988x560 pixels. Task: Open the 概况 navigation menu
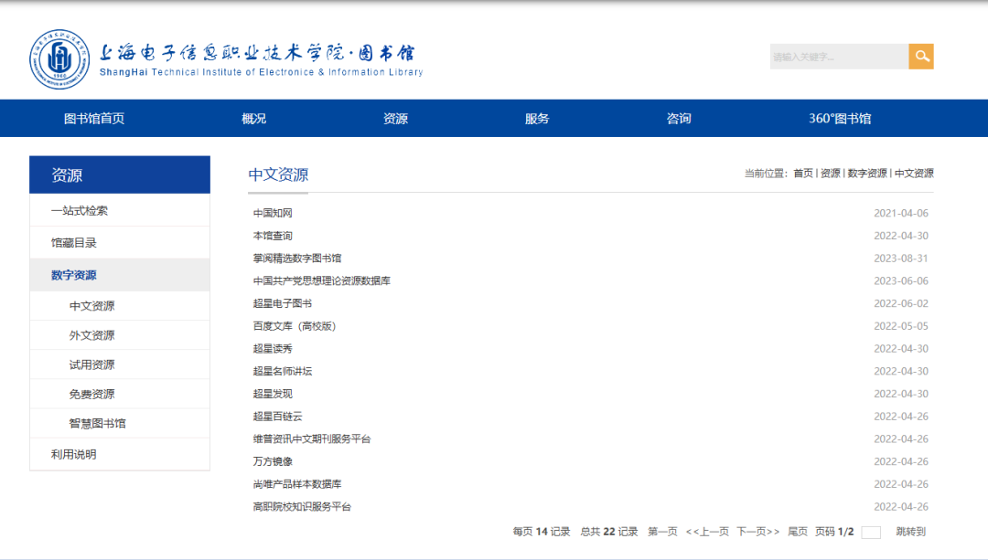253,119
